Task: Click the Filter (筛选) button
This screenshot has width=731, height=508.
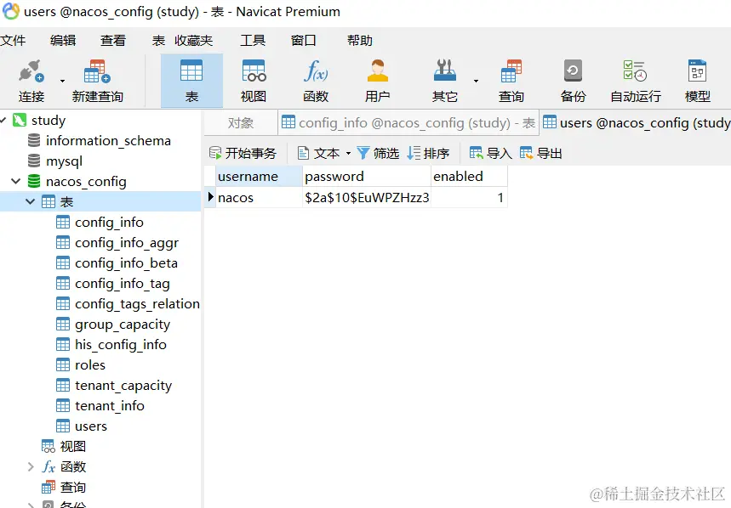Action: [378, 153]
